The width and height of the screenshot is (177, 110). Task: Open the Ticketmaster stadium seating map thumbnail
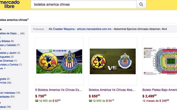[160, 61]
